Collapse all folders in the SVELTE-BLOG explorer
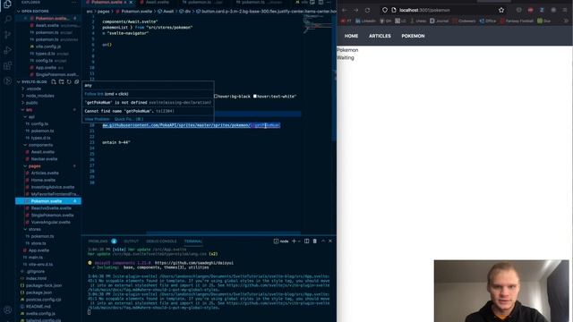 [77, 81]
